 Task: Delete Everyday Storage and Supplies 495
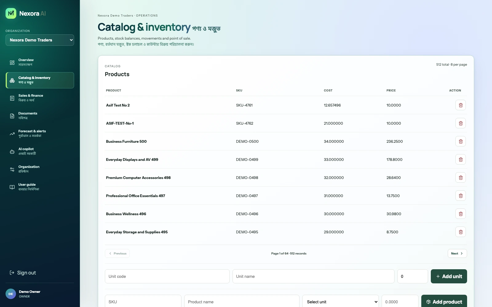460,232
